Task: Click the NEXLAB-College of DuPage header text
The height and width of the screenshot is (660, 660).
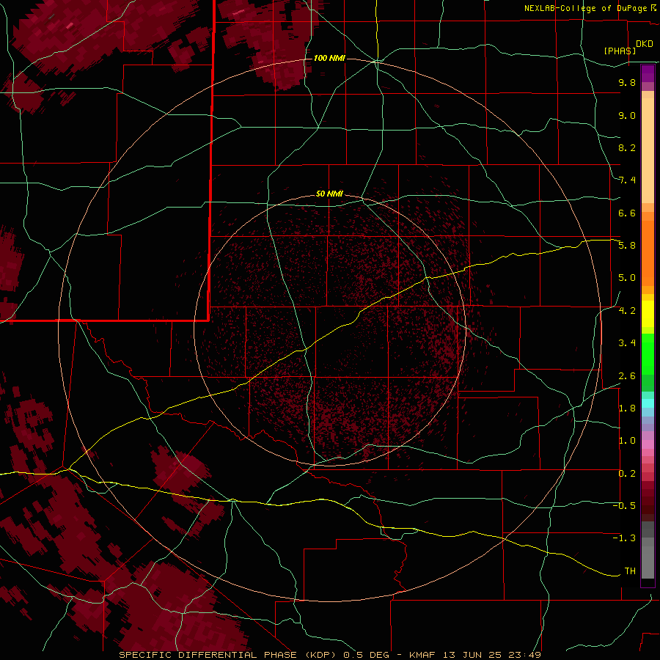Action: tap(586, 8)
